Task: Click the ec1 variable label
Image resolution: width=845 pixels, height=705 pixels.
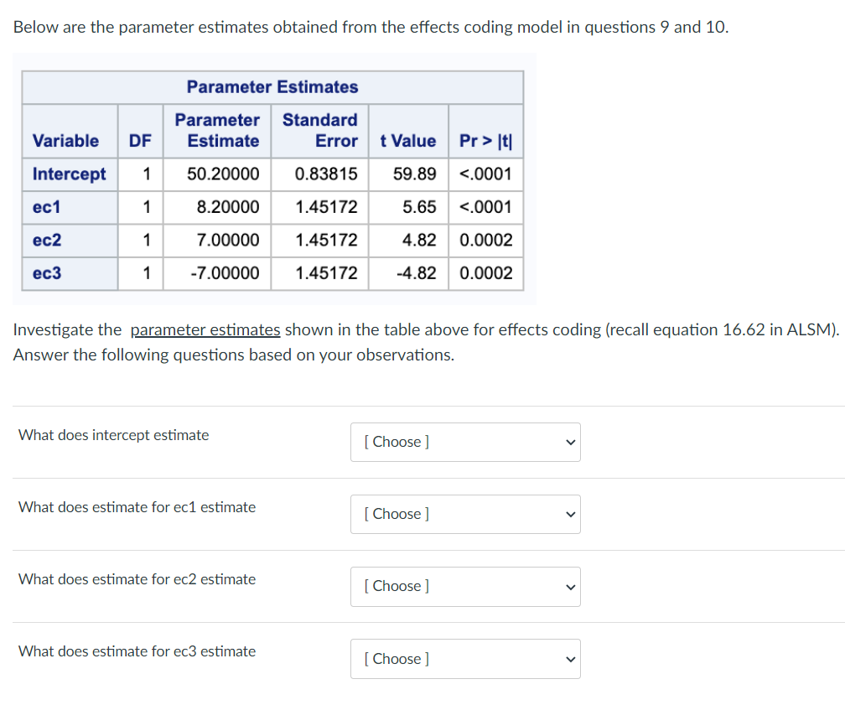Action: click(x=44, y=207)
